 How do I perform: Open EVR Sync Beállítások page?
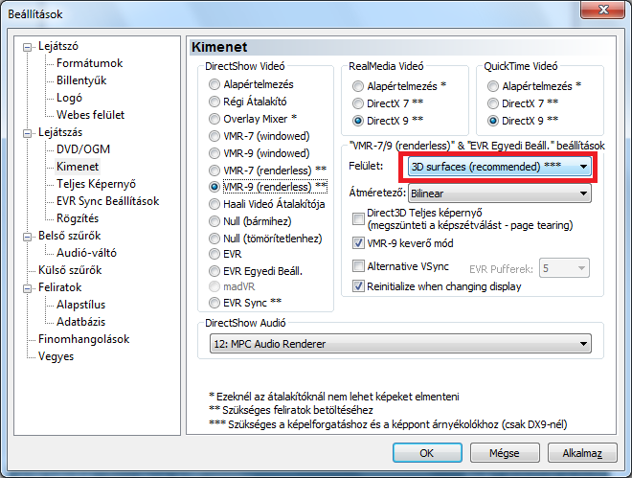107,201
